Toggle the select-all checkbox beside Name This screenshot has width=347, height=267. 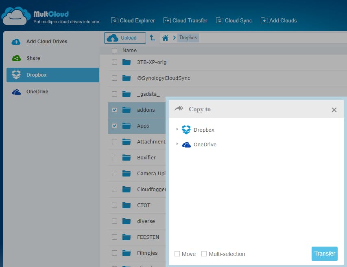pyautogui.click(x=114, y=51)
